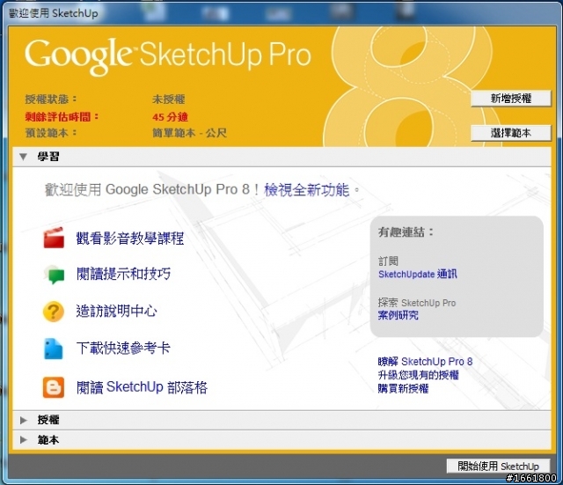The height and width of the screenshot is (485, 563).
Task: Open 升級您現有的授權 link
Action: [x=419, y=375]
